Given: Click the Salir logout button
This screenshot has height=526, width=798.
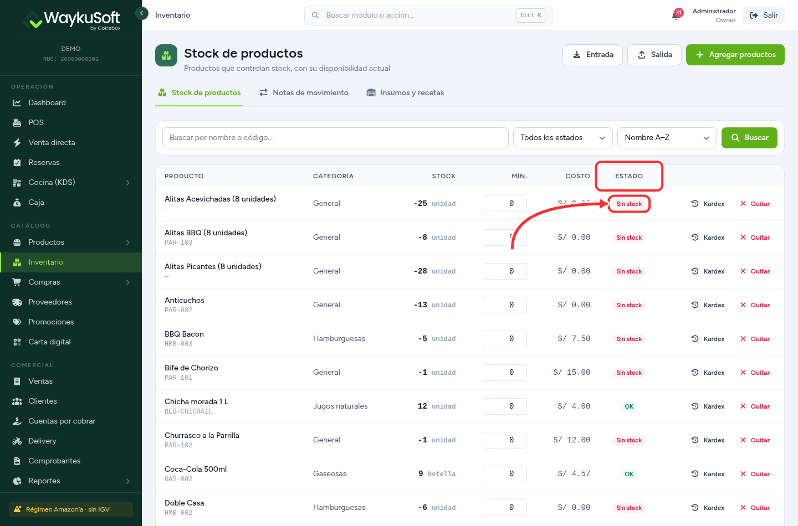Looking at the screenshot, I should tap(764, 16).
